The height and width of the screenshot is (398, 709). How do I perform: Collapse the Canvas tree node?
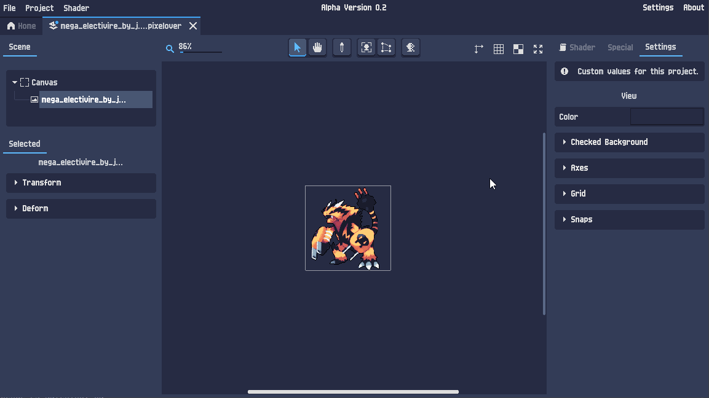coord(15,82)
